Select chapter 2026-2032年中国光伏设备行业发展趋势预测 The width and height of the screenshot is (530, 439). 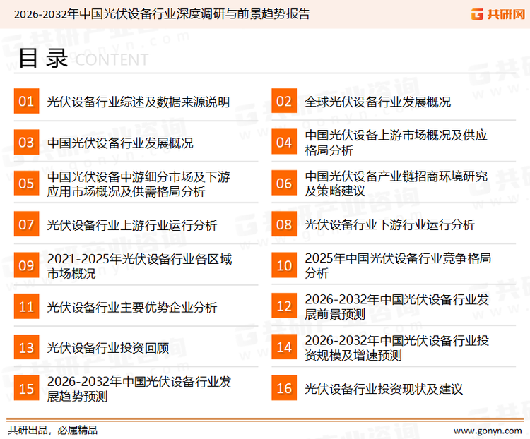pos(139,389)
